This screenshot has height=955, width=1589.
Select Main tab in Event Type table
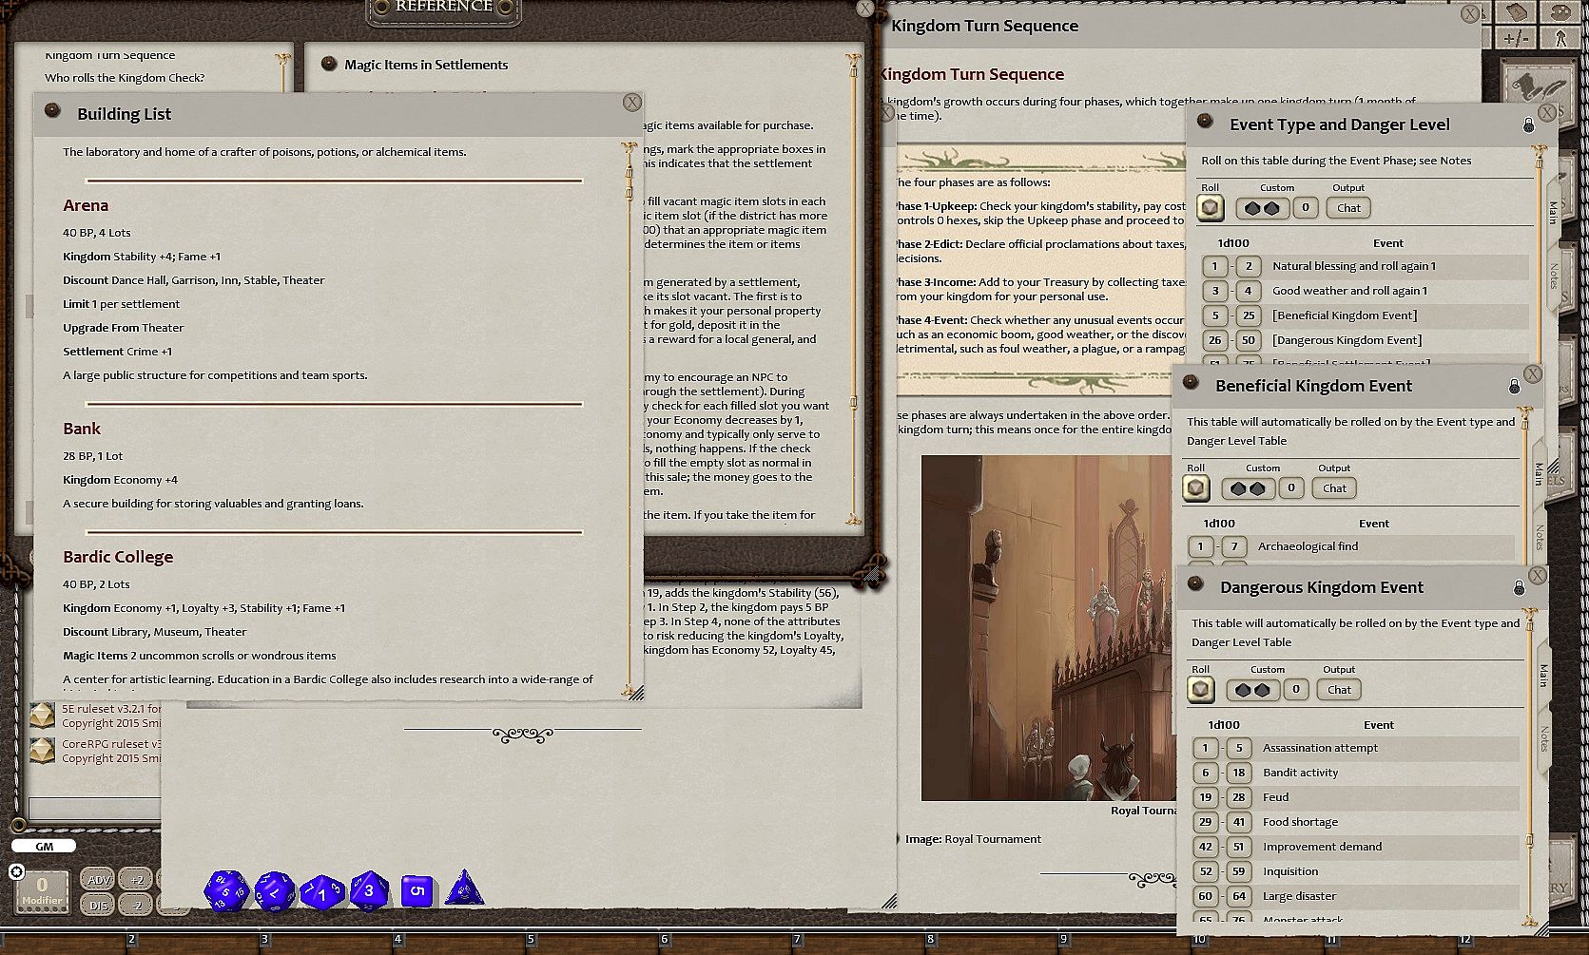(1553, 211)
